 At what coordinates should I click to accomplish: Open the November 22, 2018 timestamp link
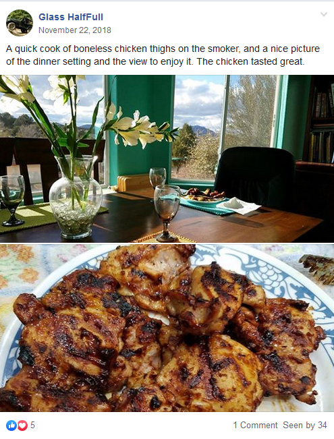[x=75, y=30]
